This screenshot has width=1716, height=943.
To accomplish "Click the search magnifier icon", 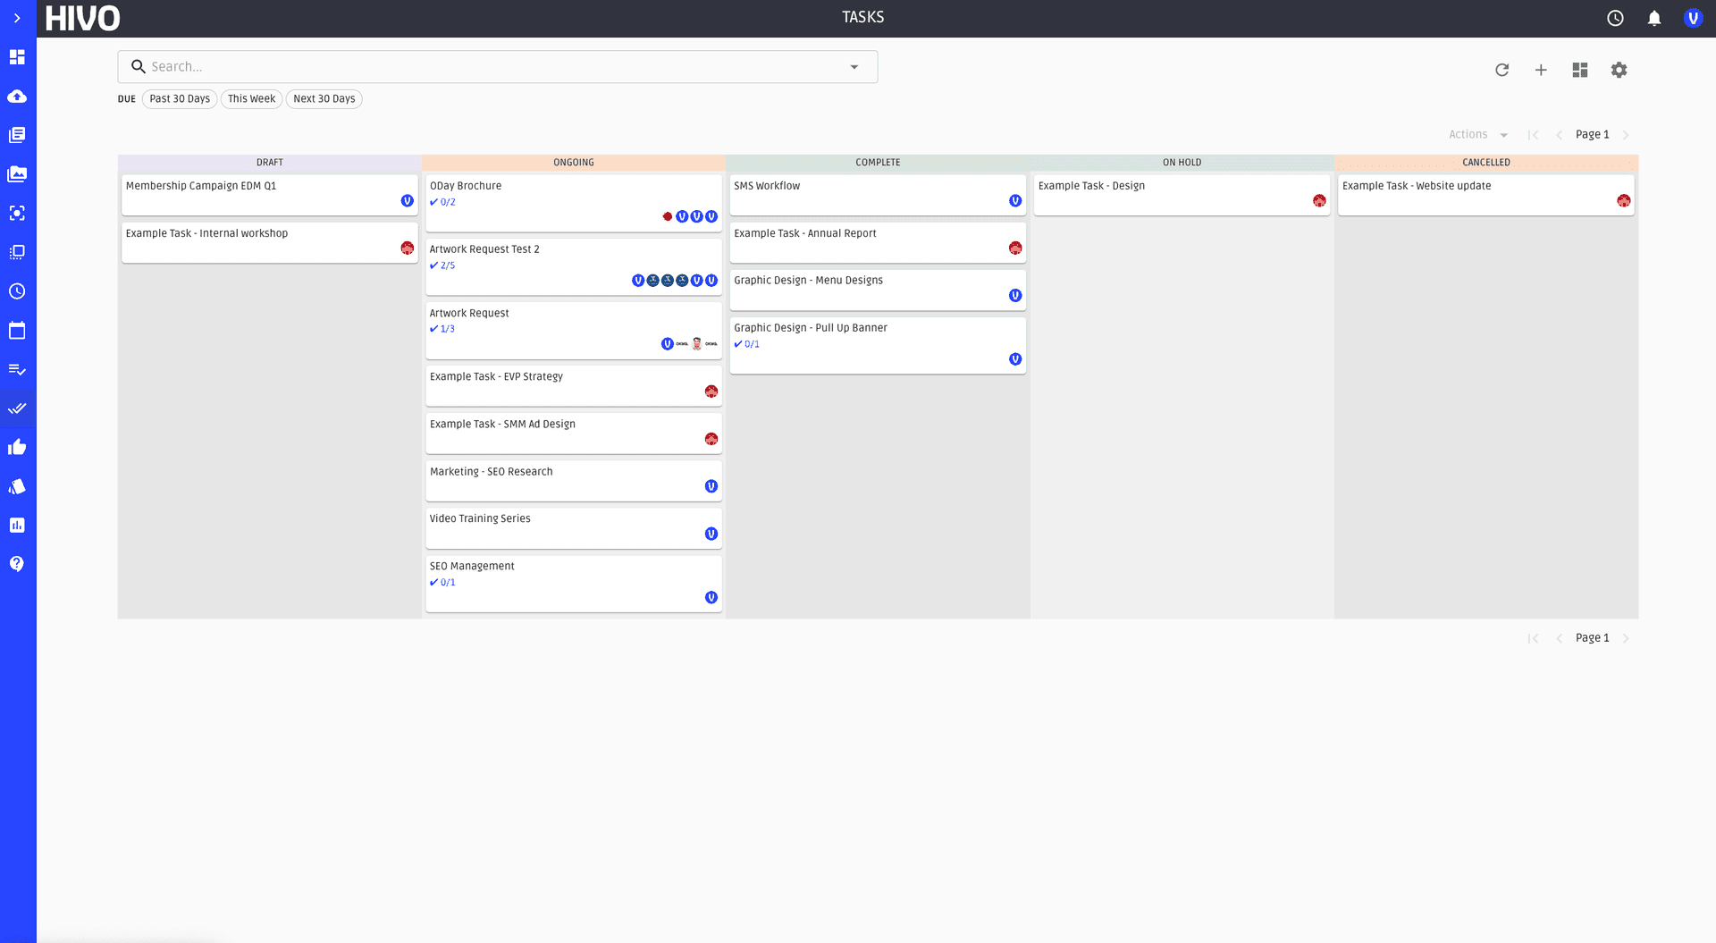I will tap(139, 67).
